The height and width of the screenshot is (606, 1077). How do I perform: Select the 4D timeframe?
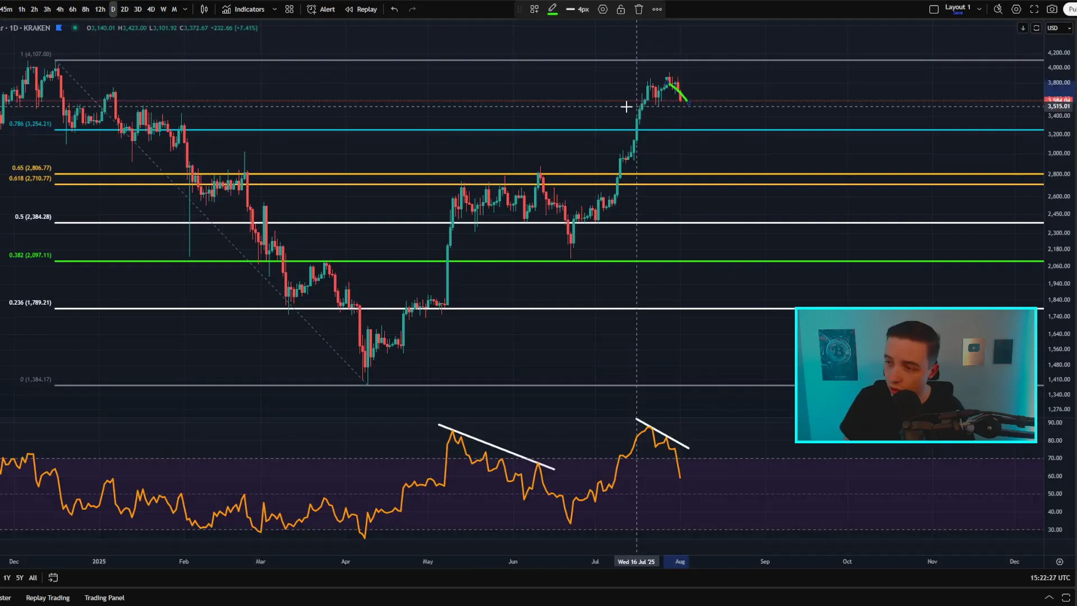coord(151,10)
